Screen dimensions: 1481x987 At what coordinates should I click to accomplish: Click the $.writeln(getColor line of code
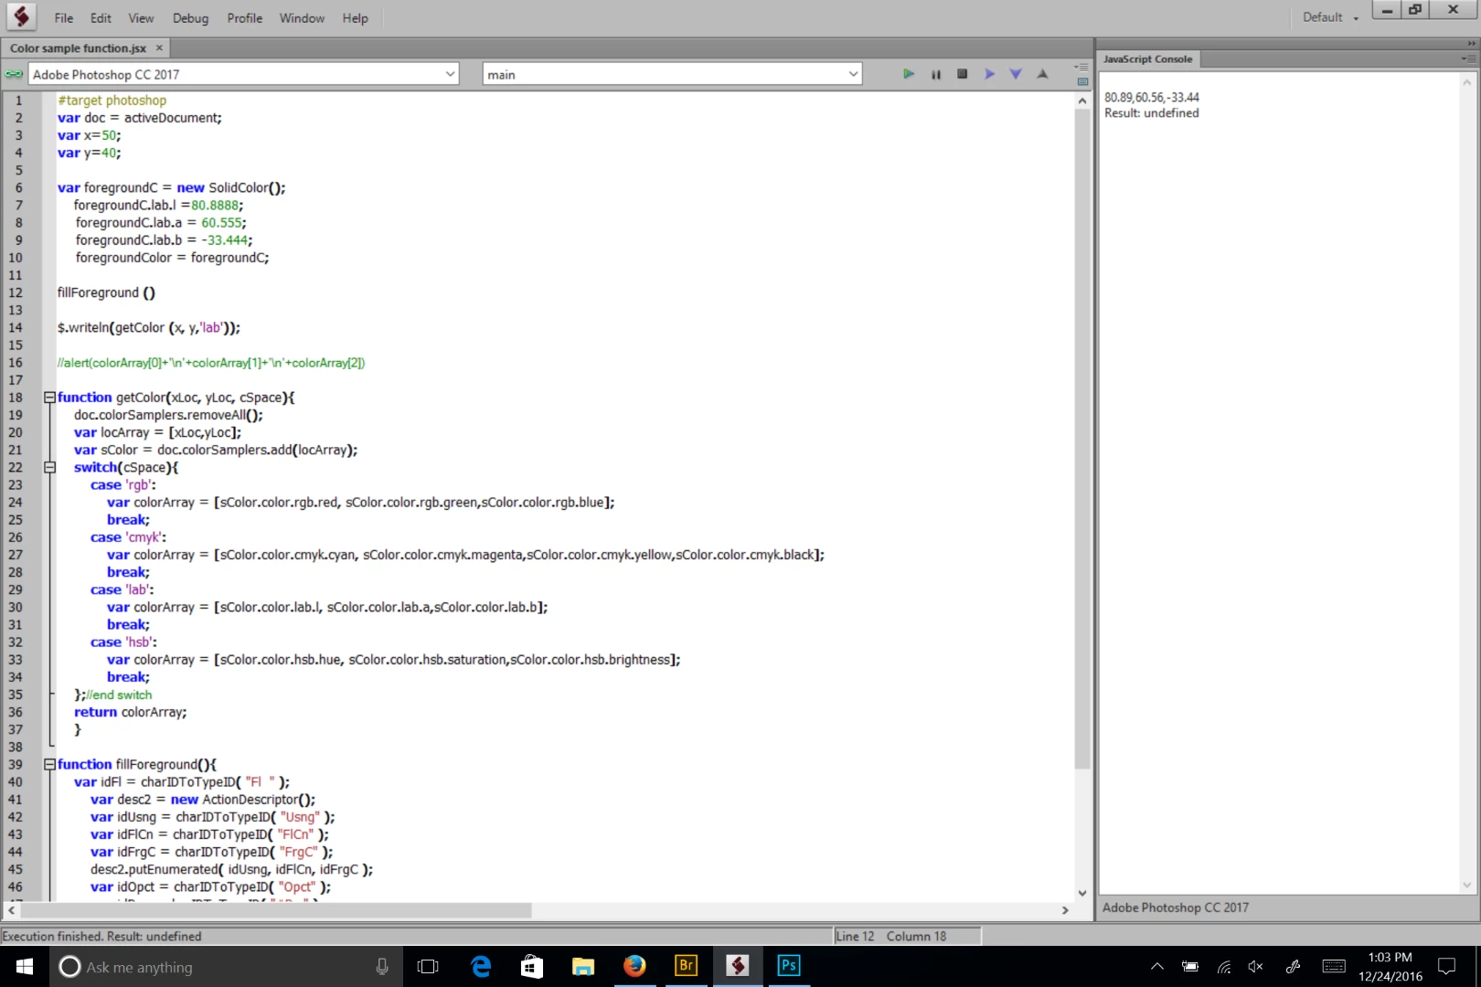pos(148,327)
